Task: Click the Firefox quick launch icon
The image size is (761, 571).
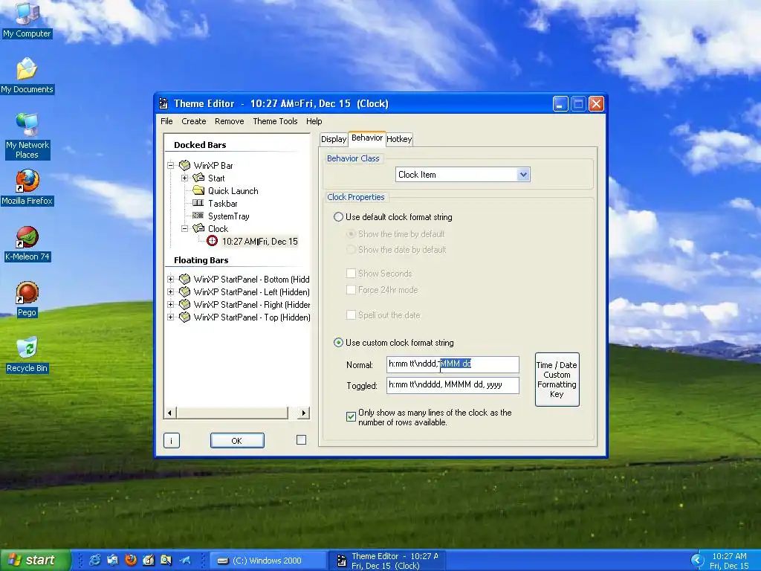Action: point(131,561)
